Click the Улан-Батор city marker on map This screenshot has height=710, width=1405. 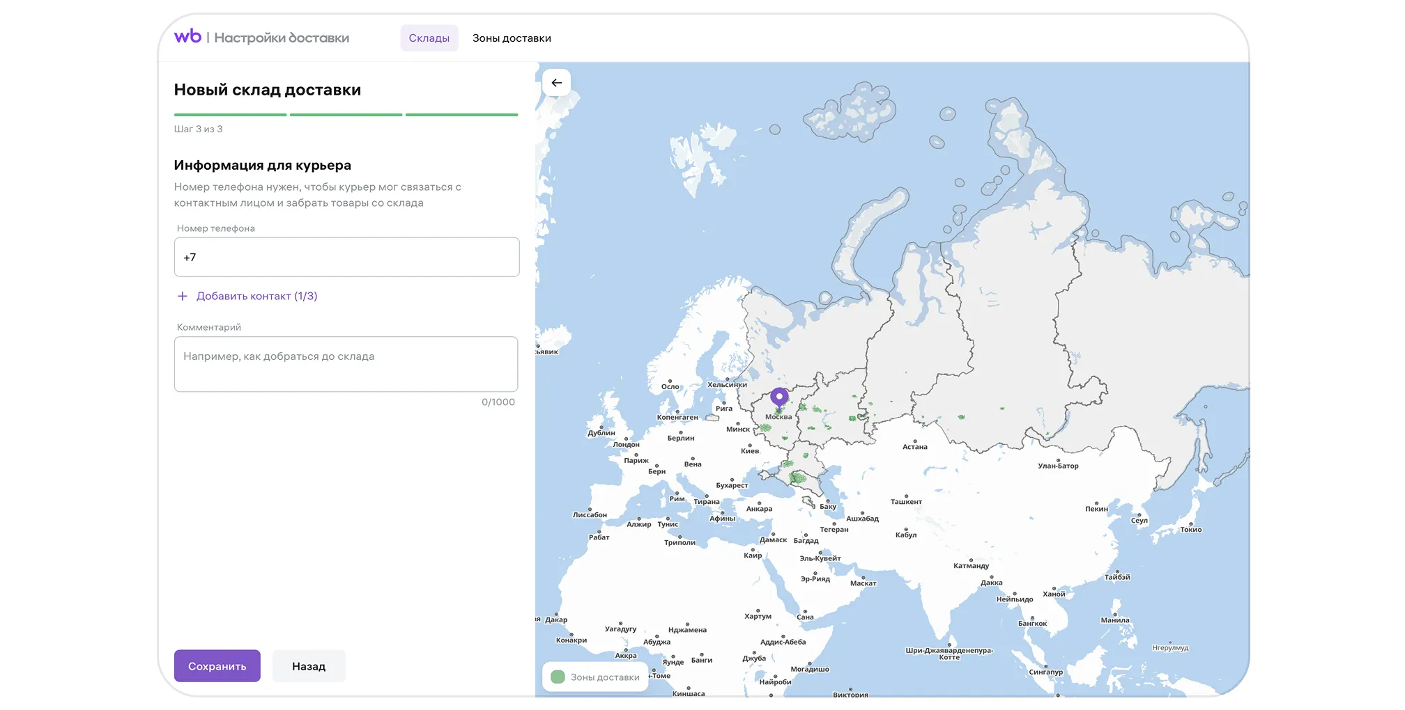point(1058,460)
